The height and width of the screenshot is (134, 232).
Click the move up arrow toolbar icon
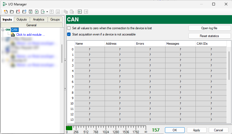(x=52, y=12)
